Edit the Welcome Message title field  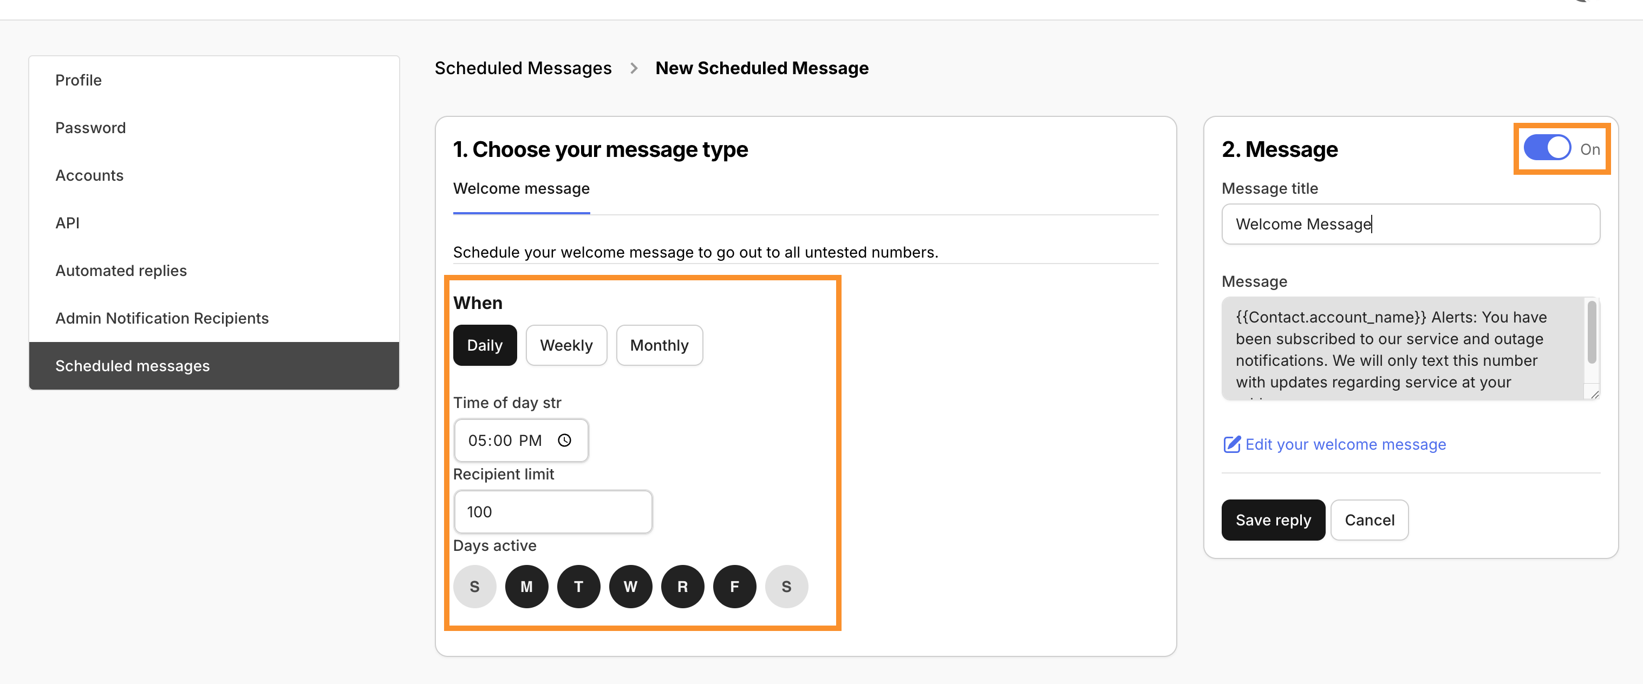(1410, 223)
